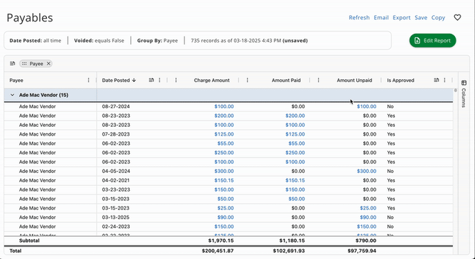Remove the Payee grouping chip
This screenshot has width=475, height=259.
click(48, 63)
